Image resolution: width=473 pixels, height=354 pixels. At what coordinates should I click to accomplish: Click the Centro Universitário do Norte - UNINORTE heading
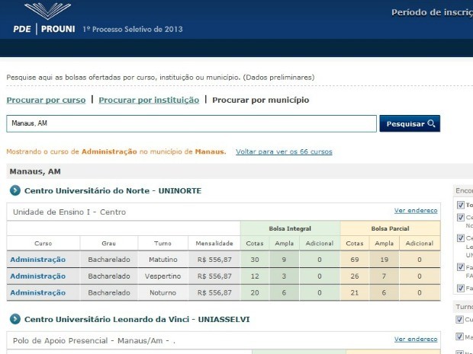(113, 191)
